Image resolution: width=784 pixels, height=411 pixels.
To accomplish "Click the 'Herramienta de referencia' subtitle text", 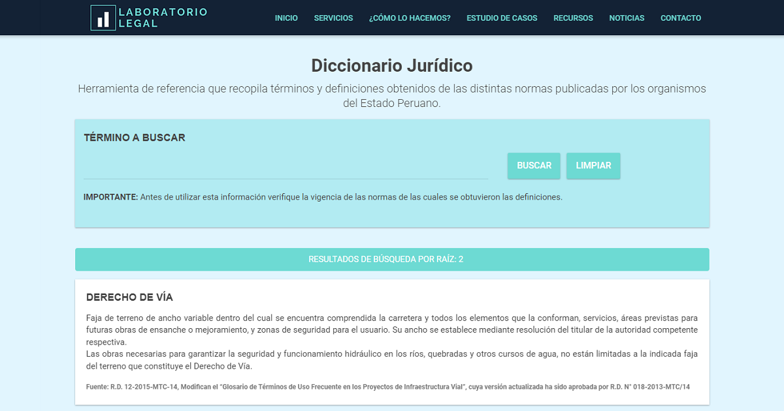I will click(392, 96).
